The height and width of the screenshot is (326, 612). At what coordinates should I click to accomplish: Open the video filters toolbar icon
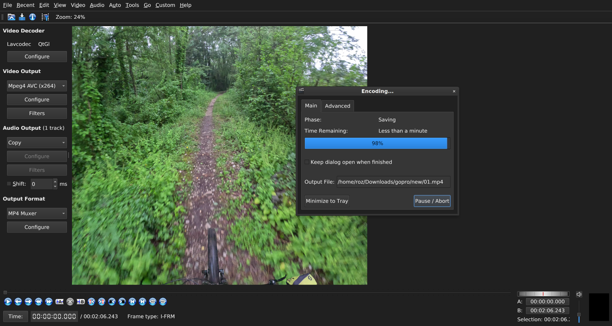45,17
